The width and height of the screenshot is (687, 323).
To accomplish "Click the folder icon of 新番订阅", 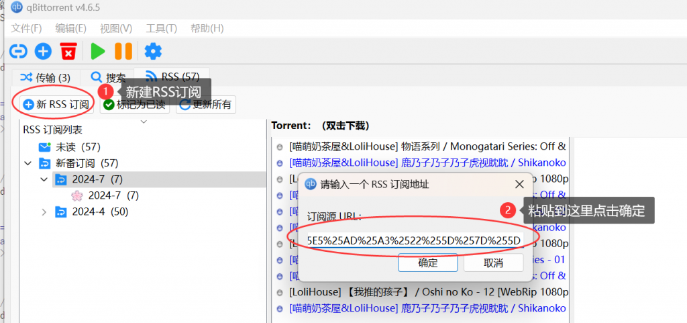I will pyautogui.click(x=45, y=163).
